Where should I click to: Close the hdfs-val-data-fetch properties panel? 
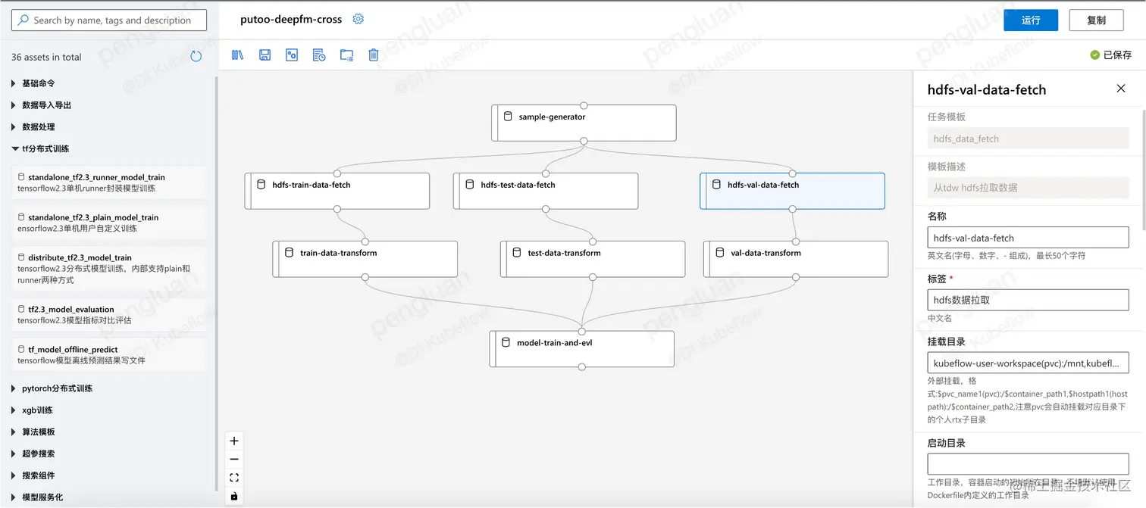pyautogui.click(x=1121, y=89)
